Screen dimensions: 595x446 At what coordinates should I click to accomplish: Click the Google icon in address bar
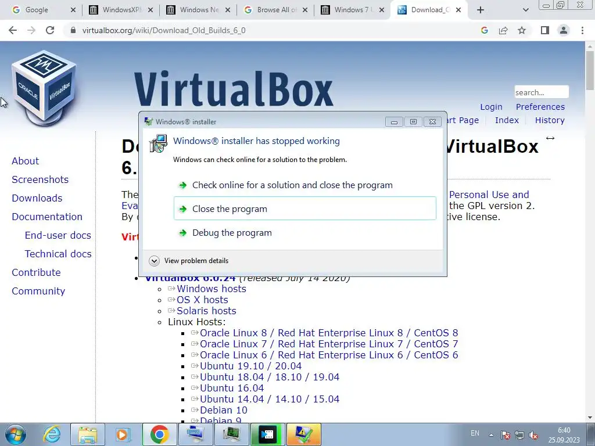pos(484,30)
